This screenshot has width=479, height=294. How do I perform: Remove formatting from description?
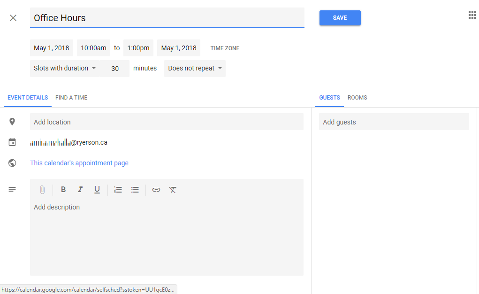tap(173, 190)
